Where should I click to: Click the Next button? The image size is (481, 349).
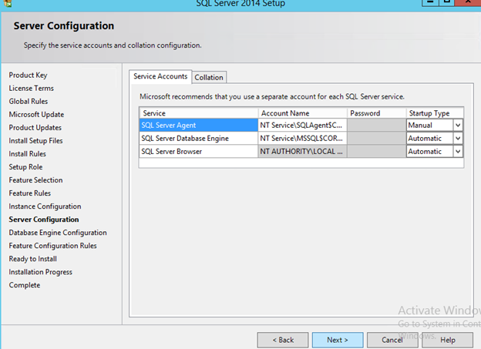[x=338, y=340]
